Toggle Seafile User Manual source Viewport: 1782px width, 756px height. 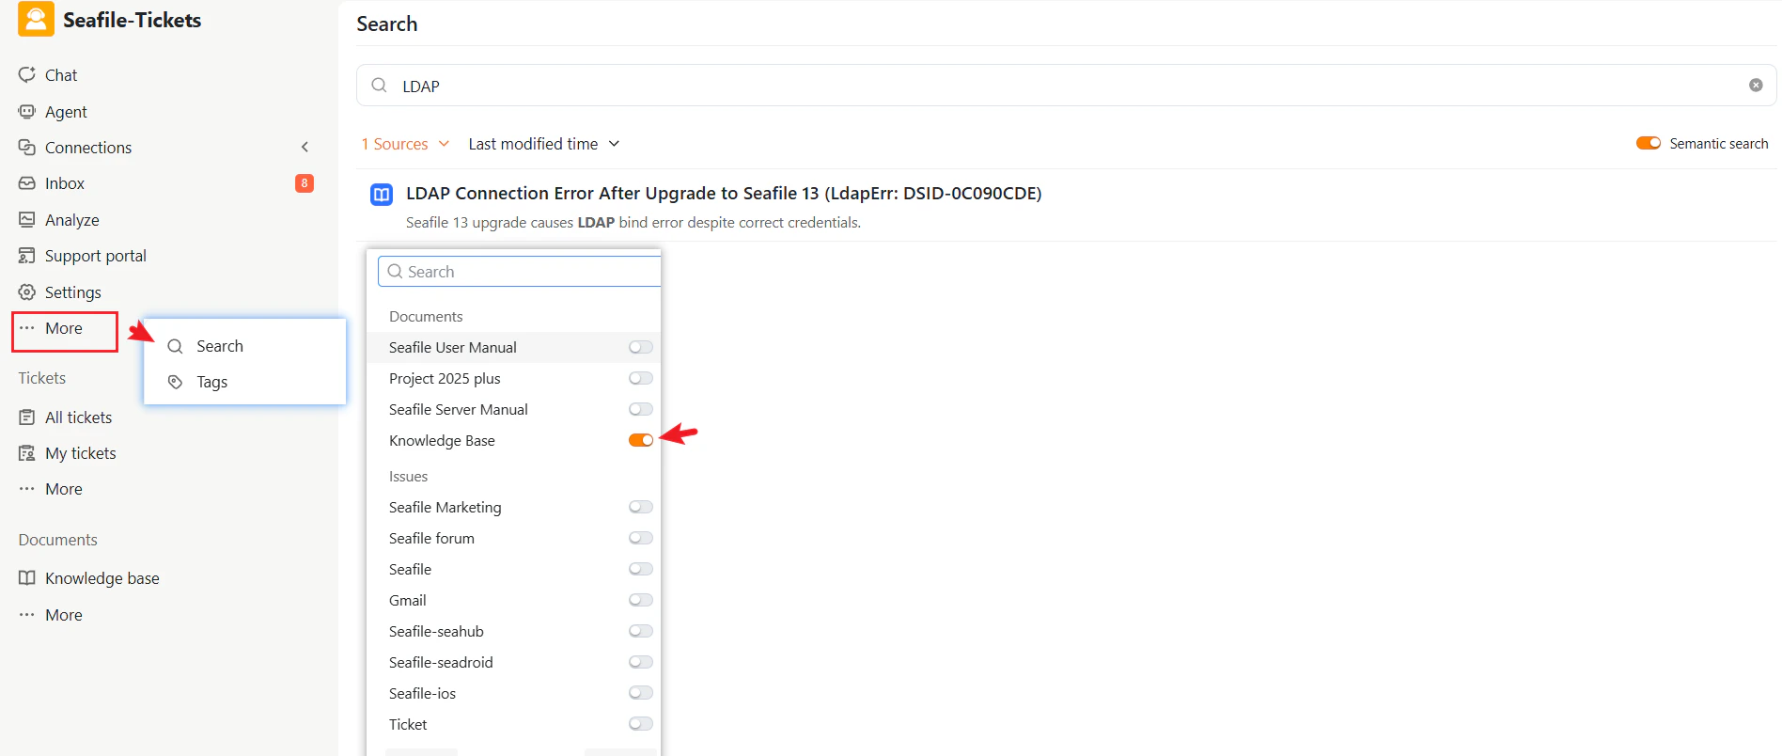point(641,347)
